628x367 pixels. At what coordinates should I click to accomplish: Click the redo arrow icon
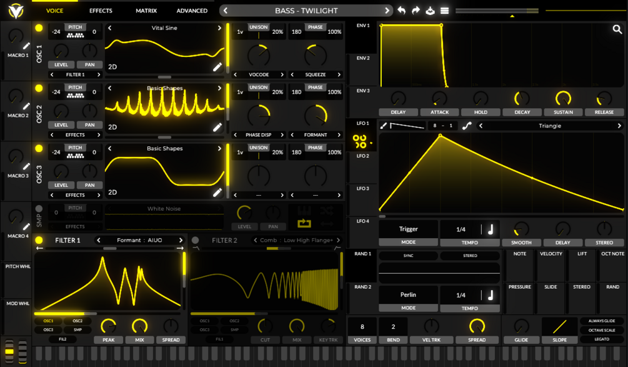pyautogui.click(x=416, y=11)
